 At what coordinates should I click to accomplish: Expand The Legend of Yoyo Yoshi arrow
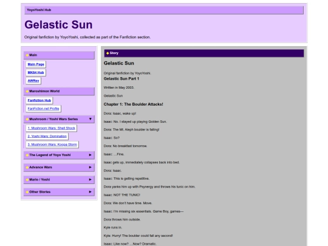click(91, 155)
